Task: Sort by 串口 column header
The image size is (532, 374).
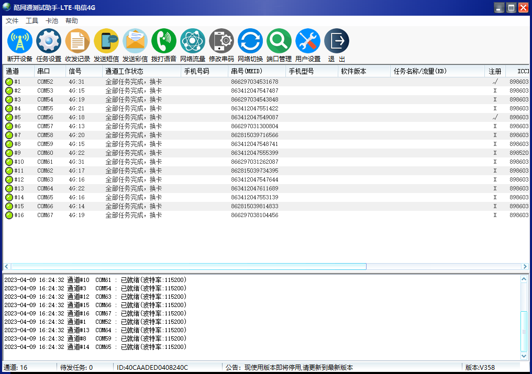Action: point(50,71)
